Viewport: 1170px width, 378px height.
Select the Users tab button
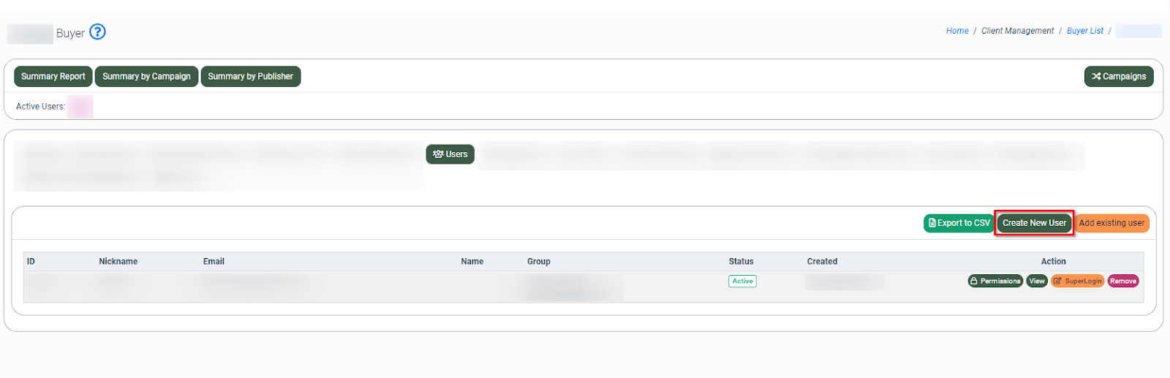pyautogui.click(x=450, y=154)
